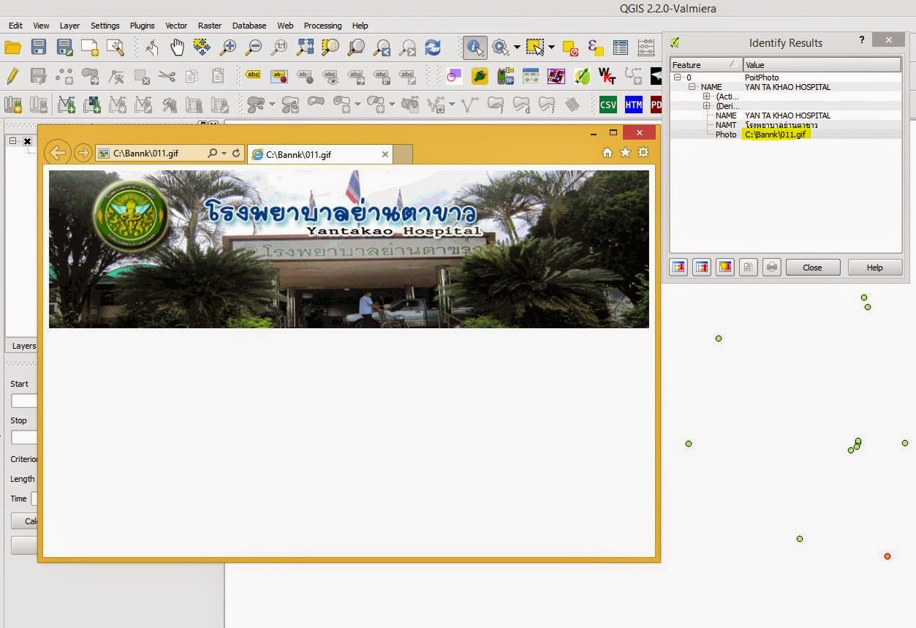The height and width of the screenshot is (628, 916).
Task: Click the browser address bar refresh icon
Action: [236, 154]
